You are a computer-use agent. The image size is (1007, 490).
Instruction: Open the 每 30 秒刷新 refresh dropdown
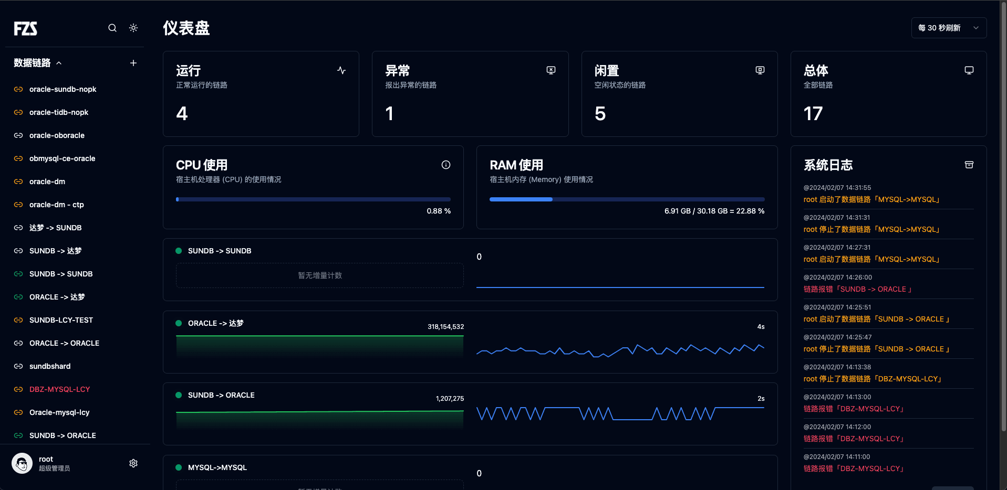(x=948, y=27)
